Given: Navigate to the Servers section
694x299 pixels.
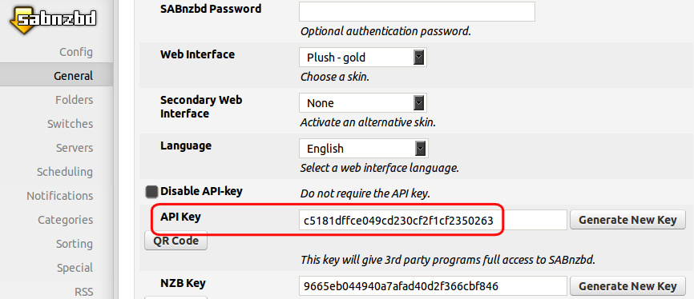Looking at the screenshot, I should pyautogui.click(x=75, y=148).
